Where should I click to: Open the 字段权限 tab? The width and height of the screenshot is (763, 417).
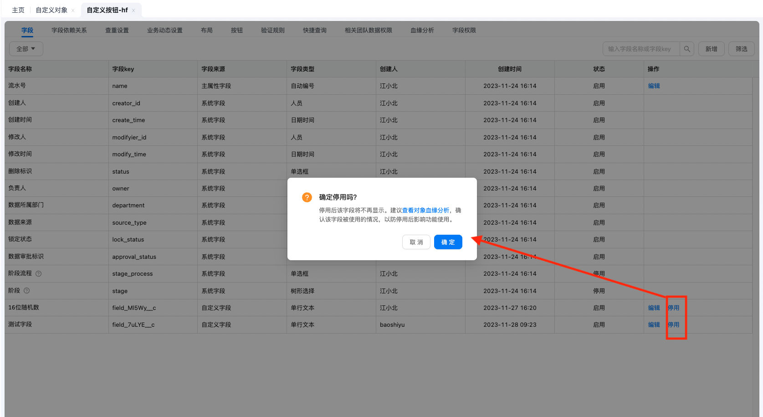(x=464, y=31)
